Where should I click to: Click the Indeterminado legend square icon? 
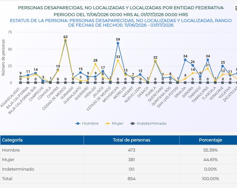click(x=133, y=123)
